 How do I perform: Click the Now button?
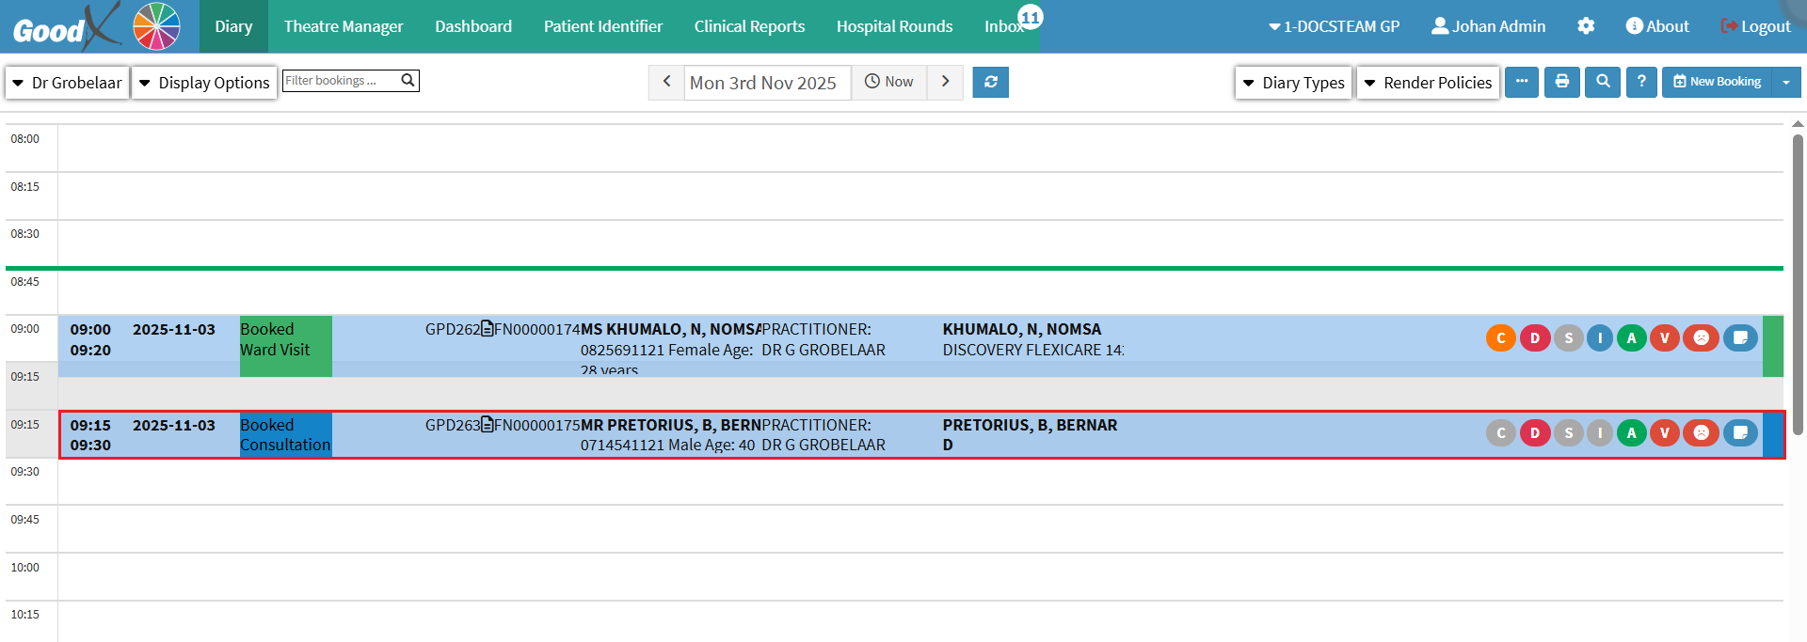[889, 82]
